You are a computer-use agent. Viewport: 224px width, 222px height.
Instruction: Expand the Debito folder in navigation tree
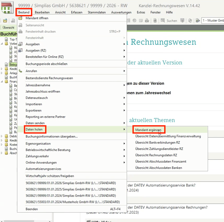[x=2, y=136]
